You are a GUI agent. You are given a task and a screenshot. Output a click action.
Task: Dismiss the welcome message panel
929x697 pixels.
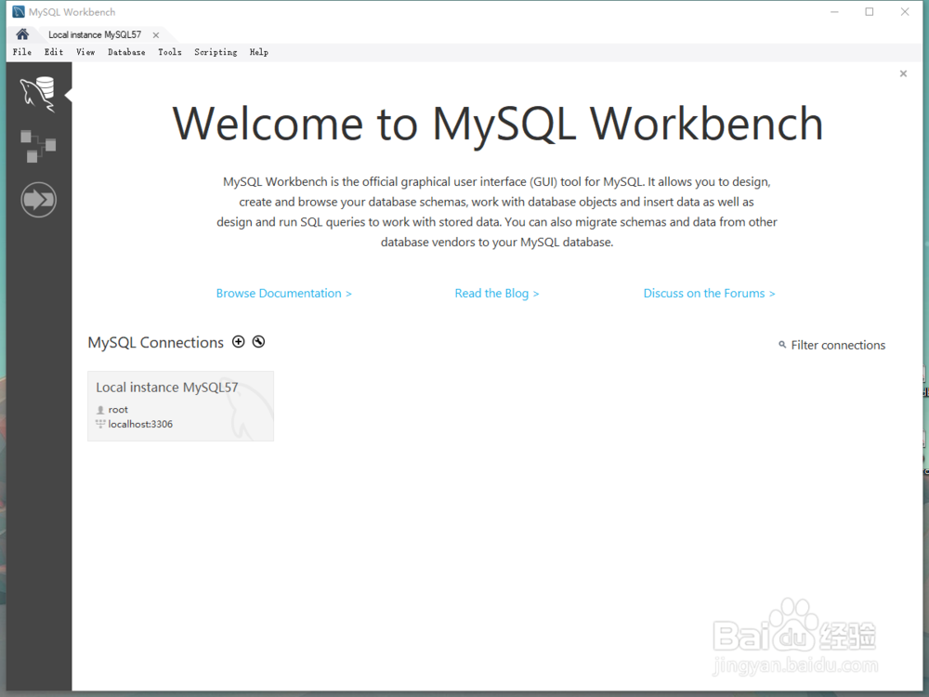pyautogui.click(x=903, y=73)
